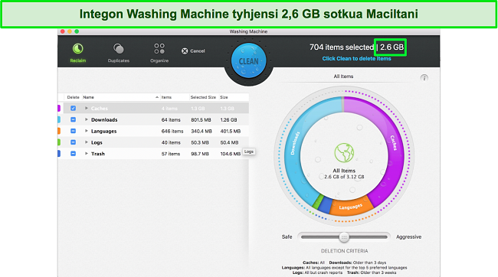Click the Safe label on slider

click(x=287, y=237)
